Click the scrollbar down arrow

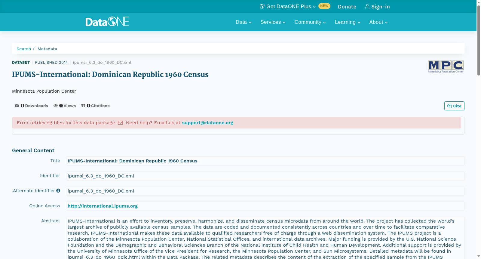click(479, 256)
